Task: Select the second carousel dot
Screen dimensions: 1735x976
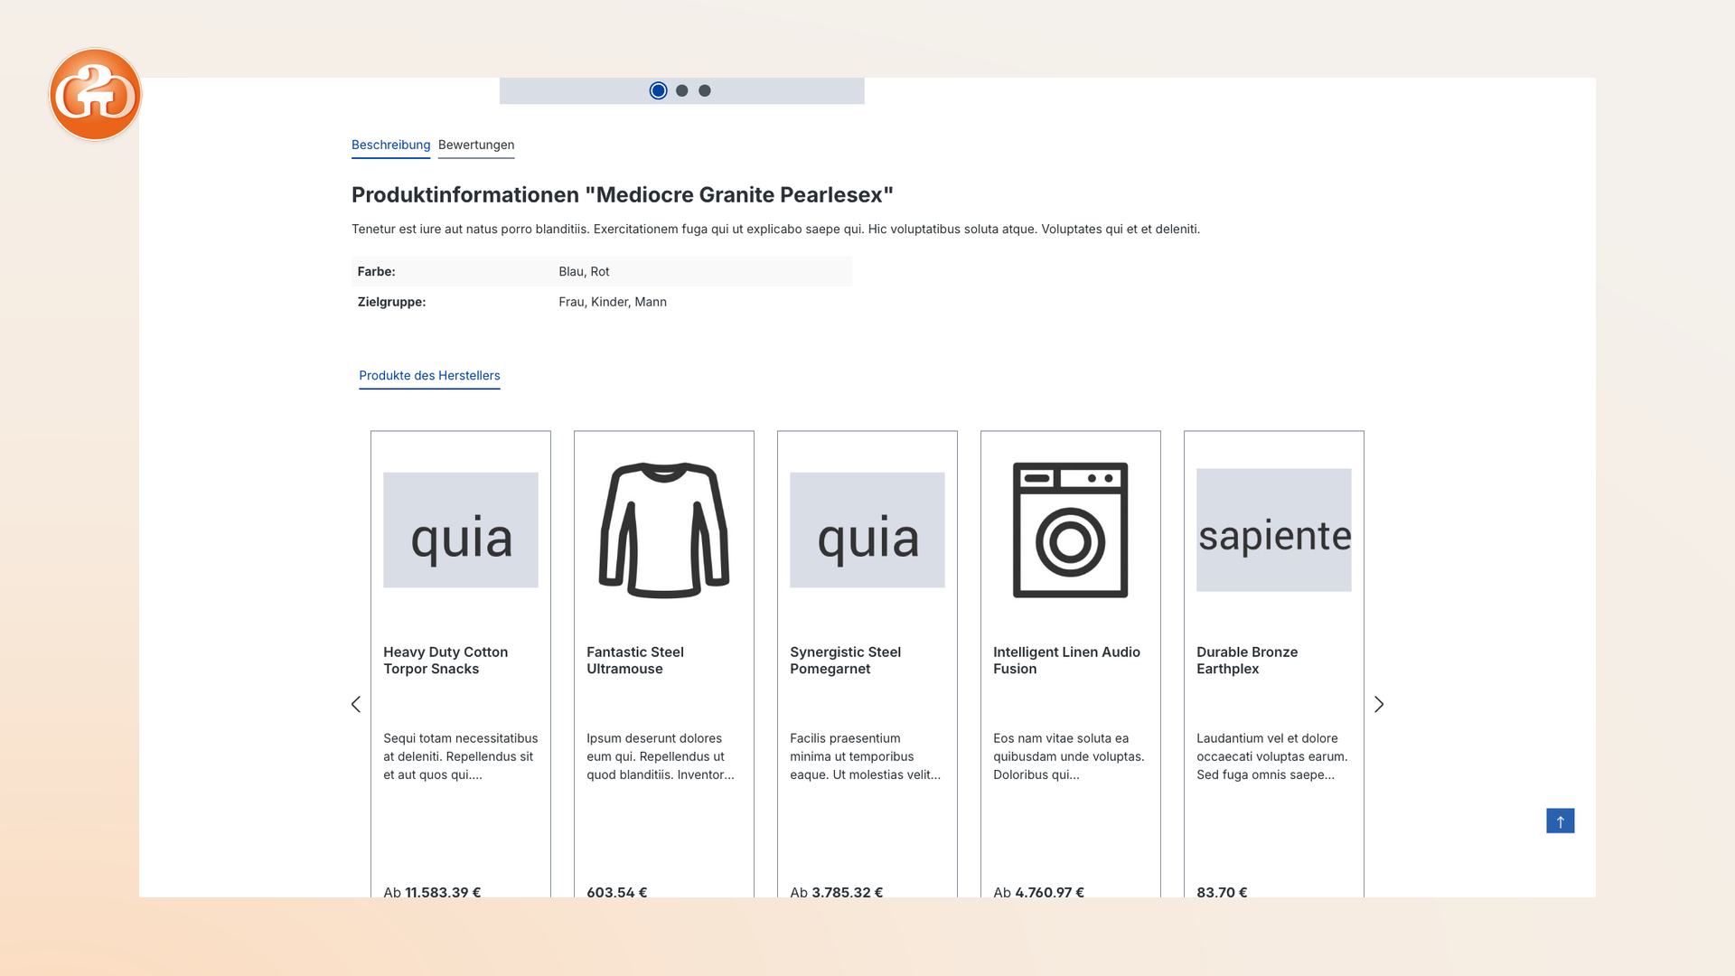Action: pos(682,90)
